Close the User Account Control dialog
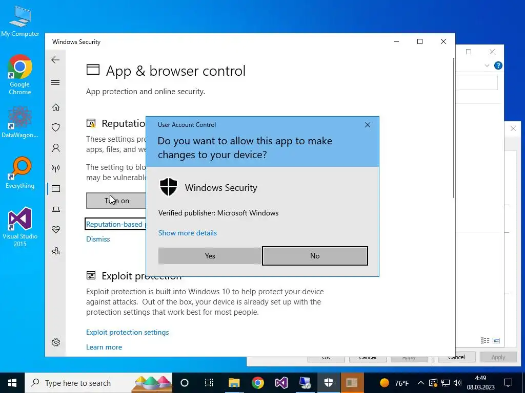Viewport: 525px width, 393px height. 367,125
